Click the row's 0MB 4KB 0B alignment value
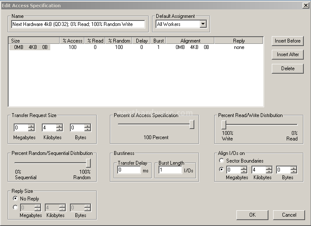Viewport: 311px width, 226px height. coord(192,47)
